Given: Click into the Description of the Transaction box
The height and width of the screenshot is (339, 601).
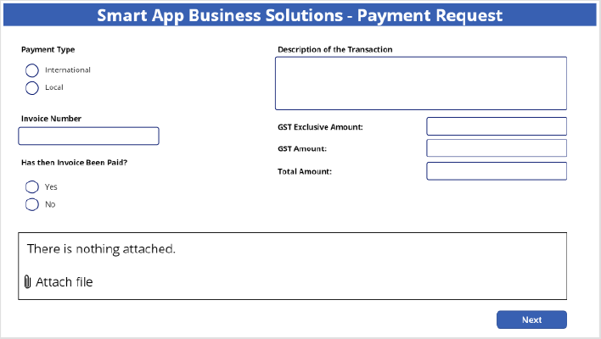Looking at the screenshot, I should (420, 83).
